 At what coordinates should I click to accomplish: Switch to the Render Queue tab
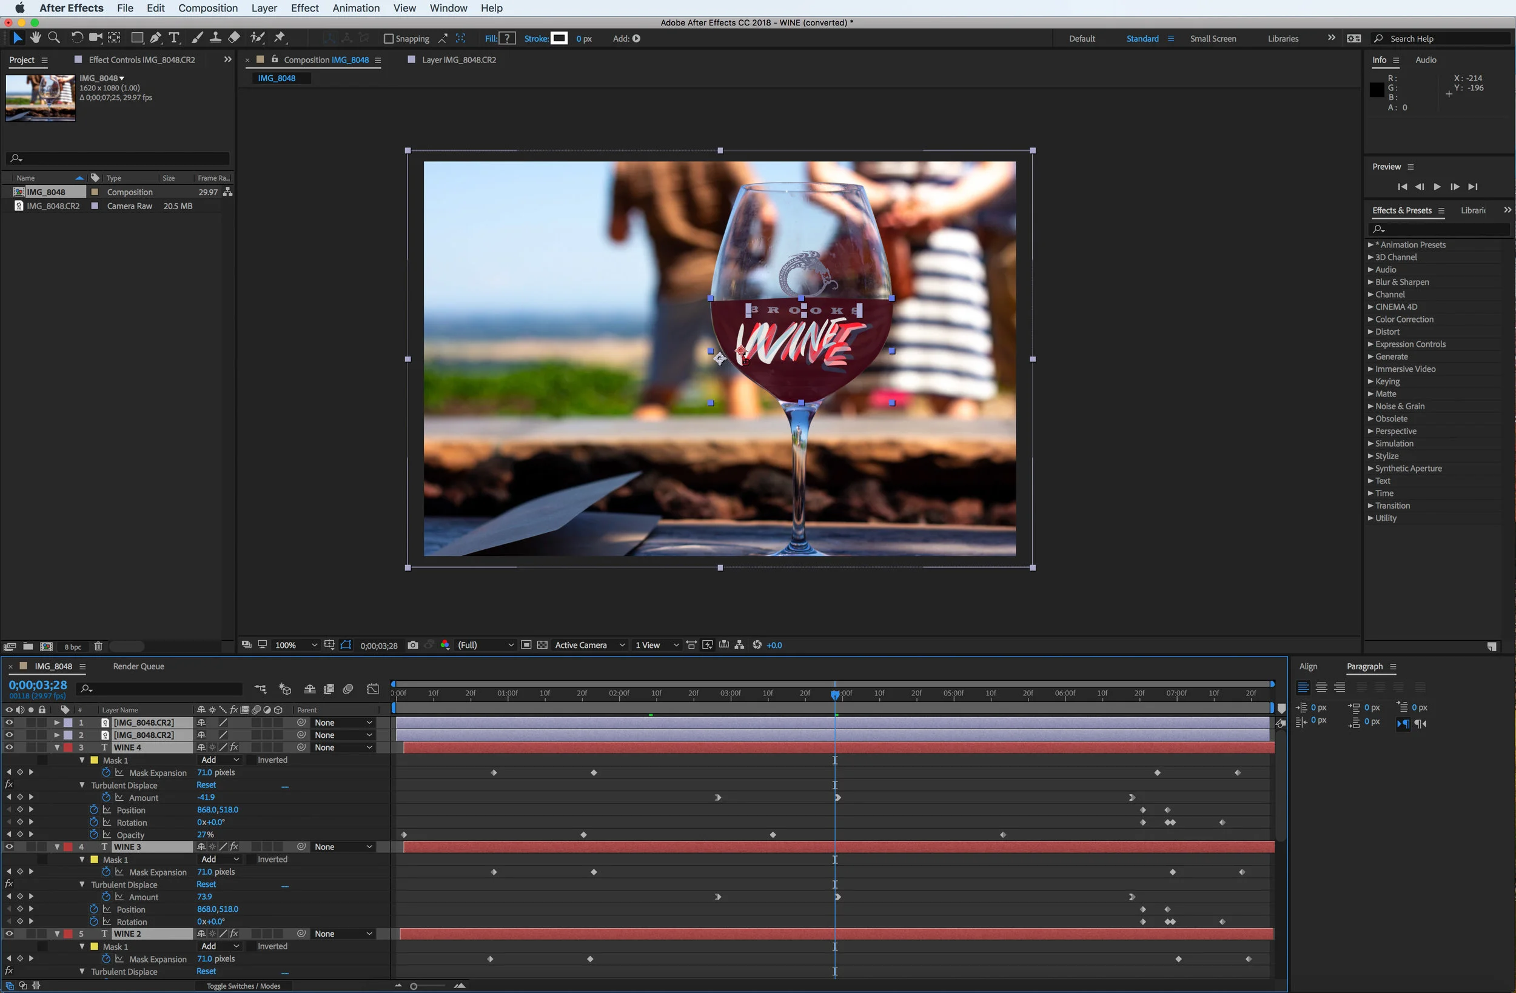tap(138, 666)
